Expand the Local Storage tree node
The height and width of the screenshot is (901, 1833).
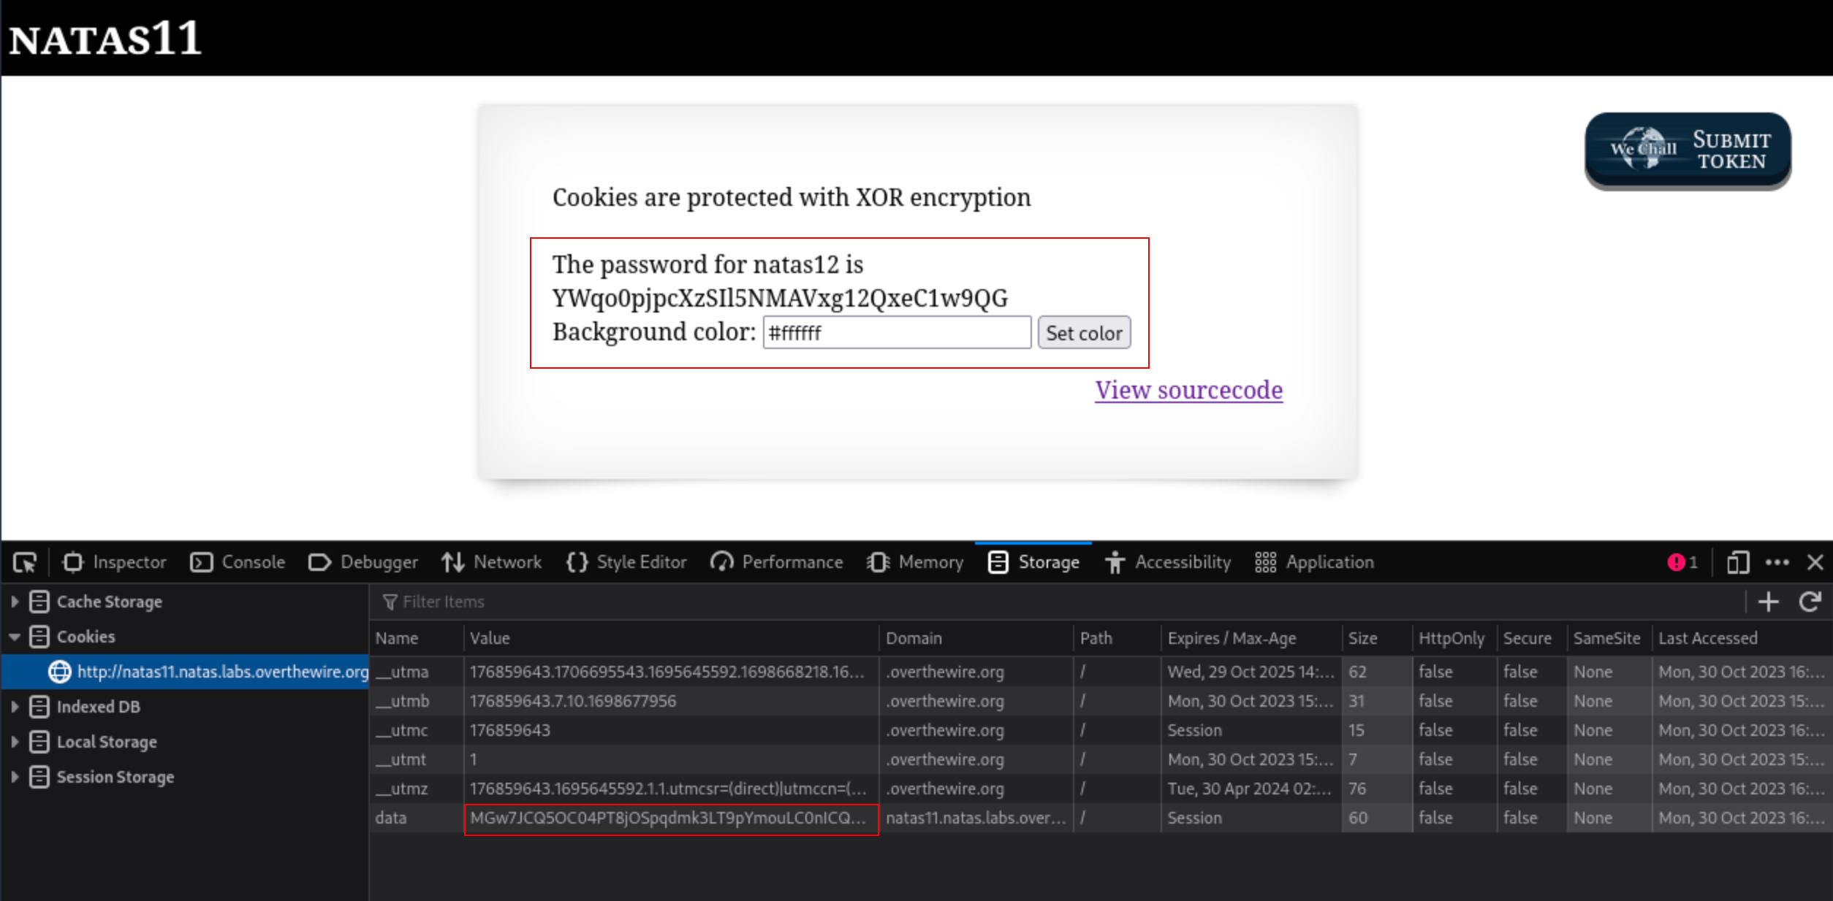[x=15, y=742]
